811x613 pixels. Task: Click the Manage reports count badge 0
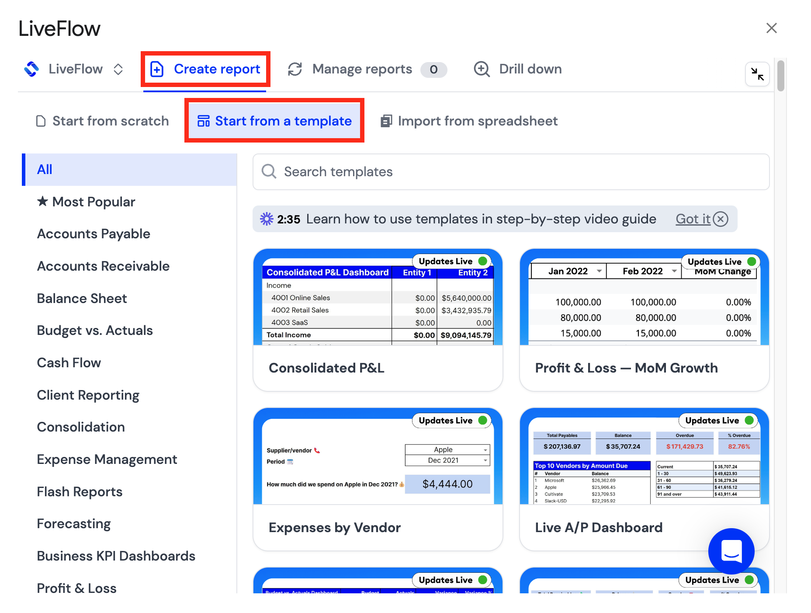click(x=433, y=70)
